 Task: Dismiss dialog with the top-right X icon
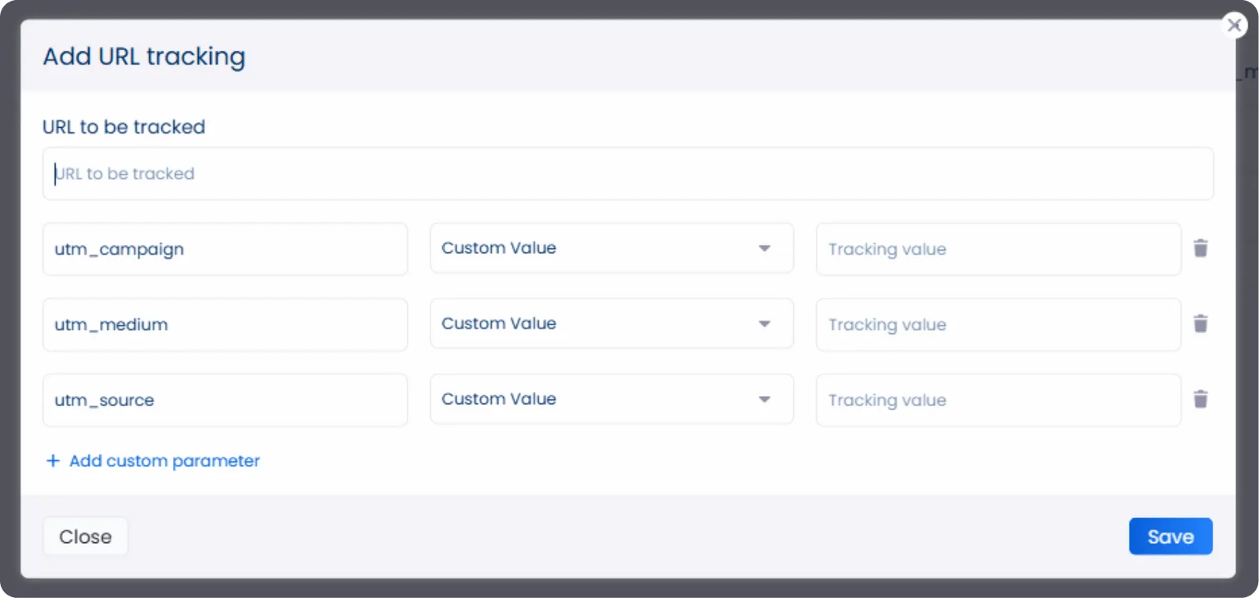point(1234,25)
